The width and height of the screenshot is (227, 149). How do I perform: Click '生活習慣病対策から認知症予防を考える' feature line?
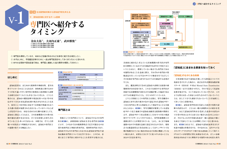pos(53,12)
